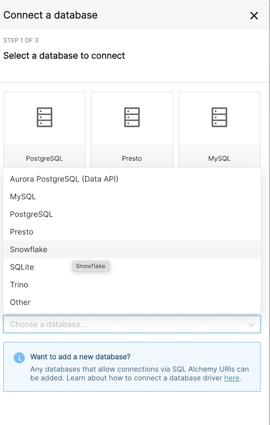Viewport: 270px width, 425px height.
Task: Close the Connect a database dialog
Action: click(x=254, y=16)
